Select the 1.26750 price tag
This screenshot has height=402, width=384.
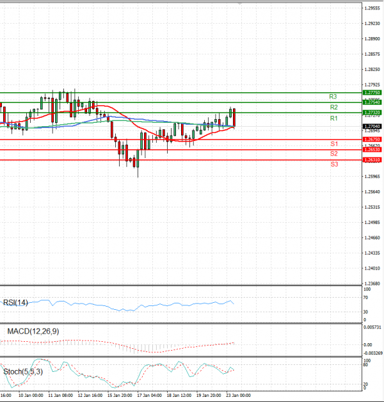(x=372, y=140)
